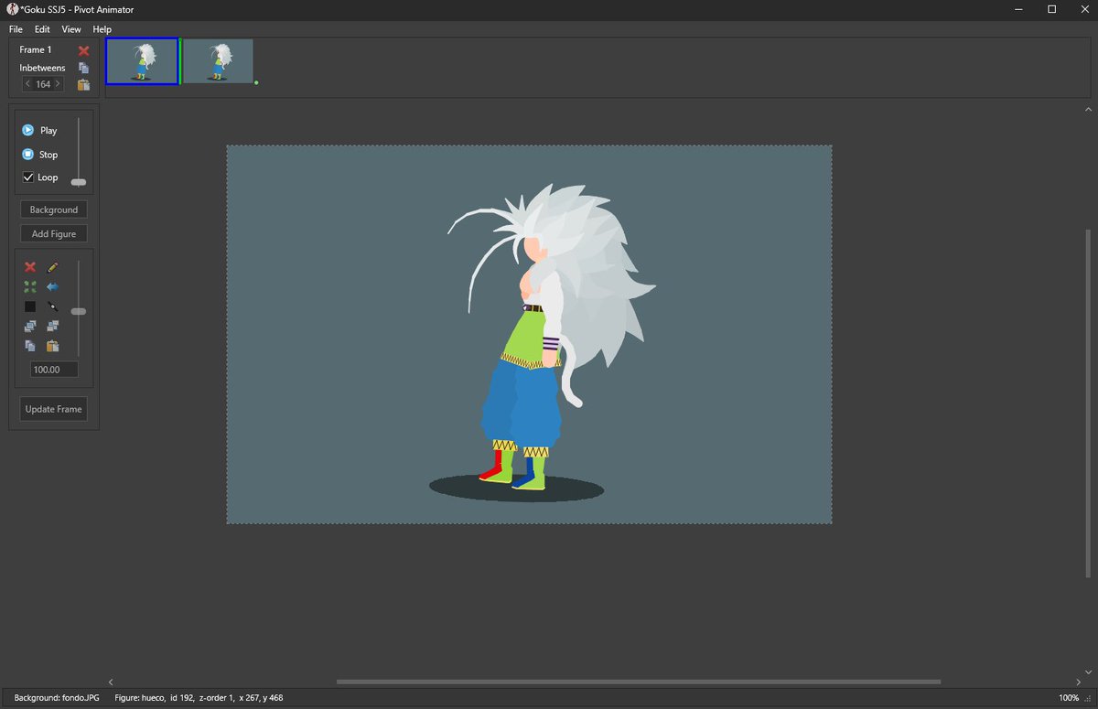The image size is (1098, 709).
Task: Open the Help menu
Action: coord(102,29)
